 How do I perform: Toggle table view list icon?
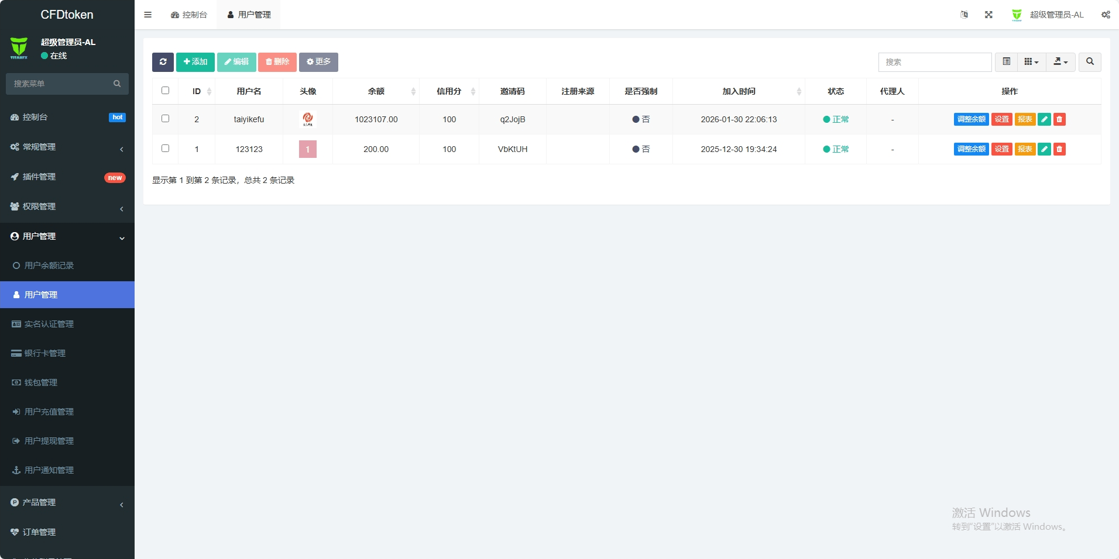[x=1006, y=62]
